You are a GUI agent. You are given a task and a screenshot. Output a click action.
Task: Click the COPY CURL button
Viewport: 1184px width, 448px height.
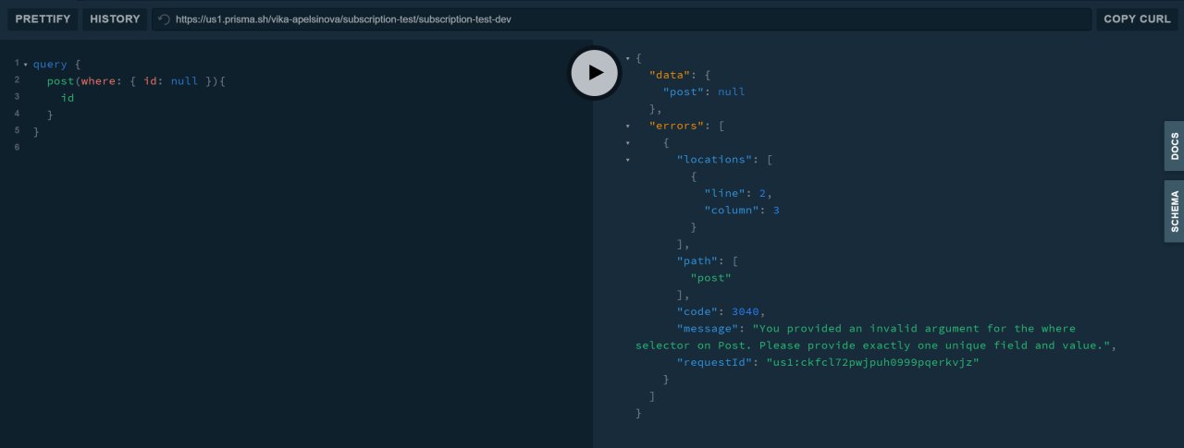tap(1137, 19)
